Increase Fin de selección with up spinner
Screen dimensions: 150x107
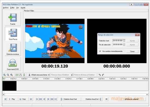click(x=124, y=44)
